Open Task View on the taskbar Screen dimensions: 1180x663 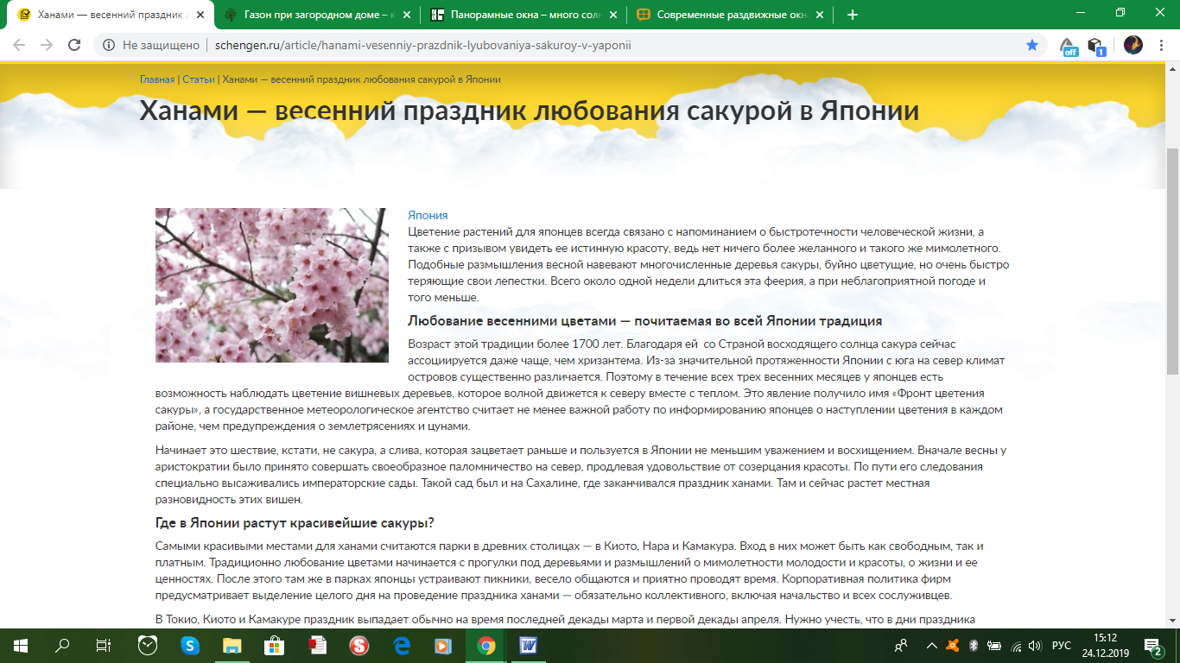104,645
